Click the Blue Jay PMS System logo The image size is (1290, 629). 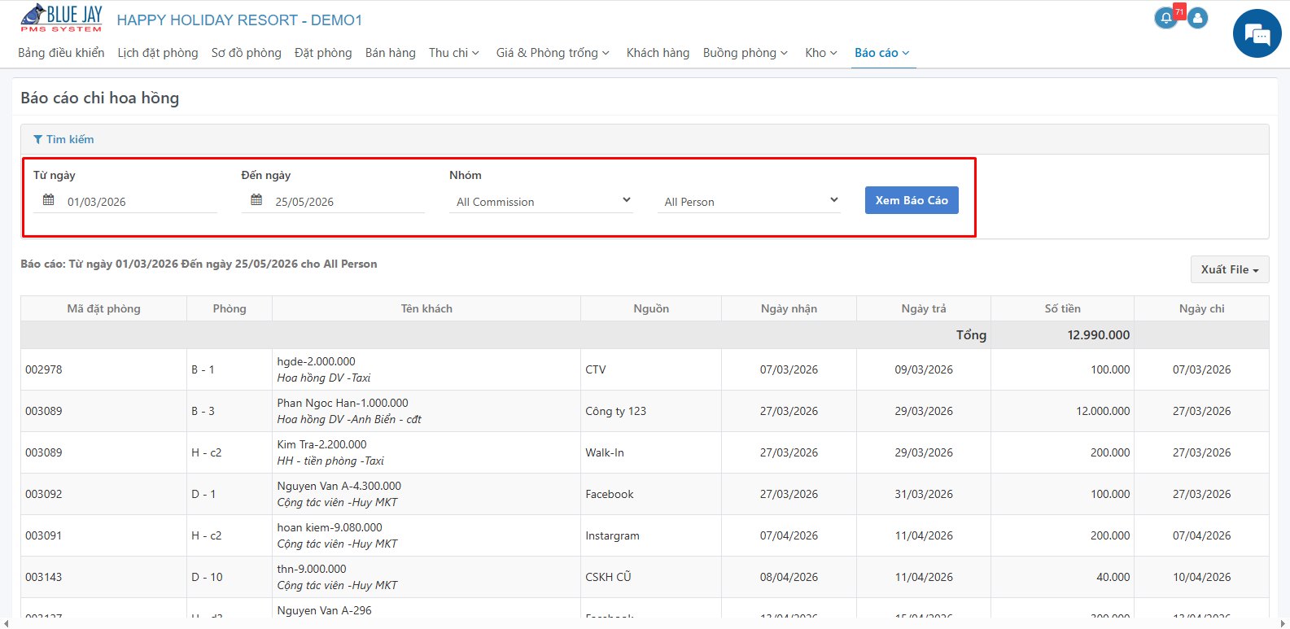point(61,18)
